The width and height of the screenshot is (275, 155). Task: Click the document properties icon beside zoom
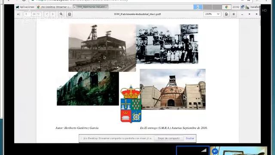click(226, 14)
